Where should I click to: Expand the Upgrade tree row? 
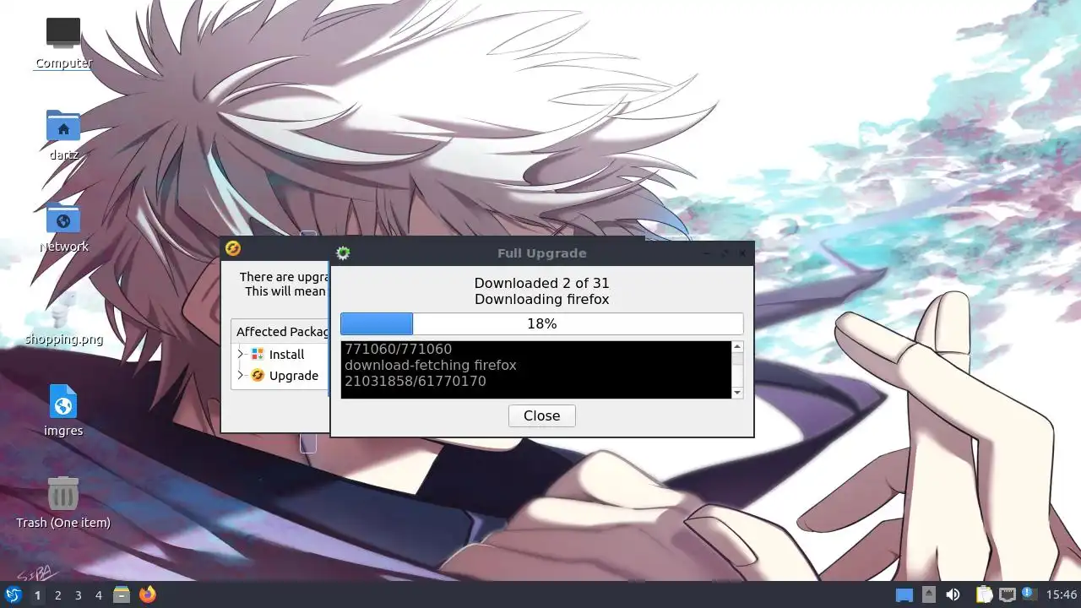(x=241, y=375)
